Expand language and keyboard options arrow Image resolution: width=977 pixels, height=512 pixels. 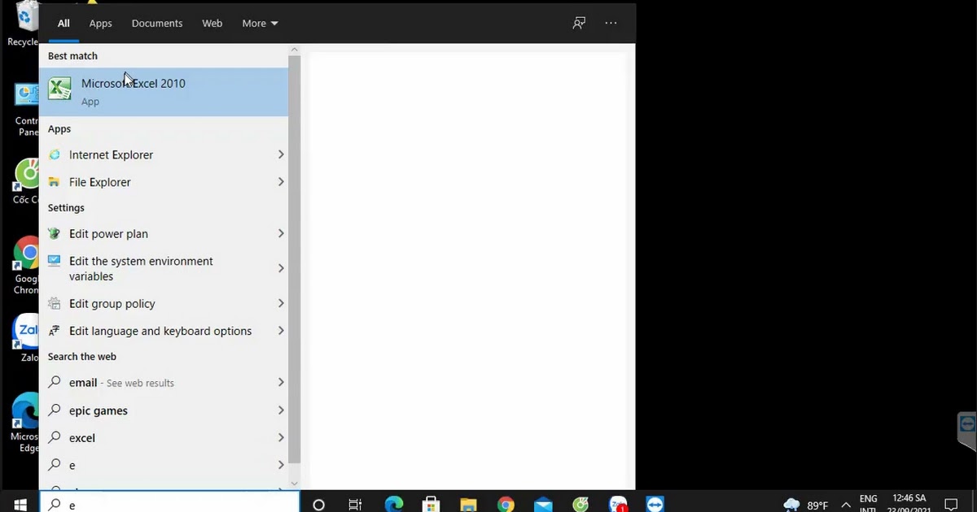tap(280, 331)
